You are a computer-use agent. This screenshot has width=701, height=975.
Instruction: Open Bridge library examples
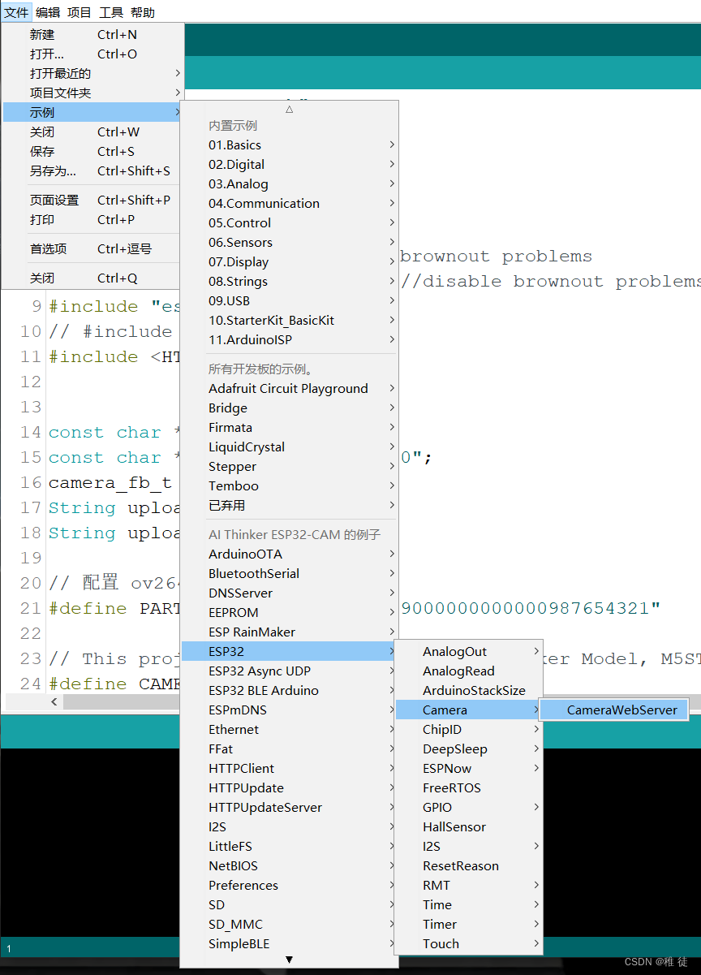(x=289, y=408)
